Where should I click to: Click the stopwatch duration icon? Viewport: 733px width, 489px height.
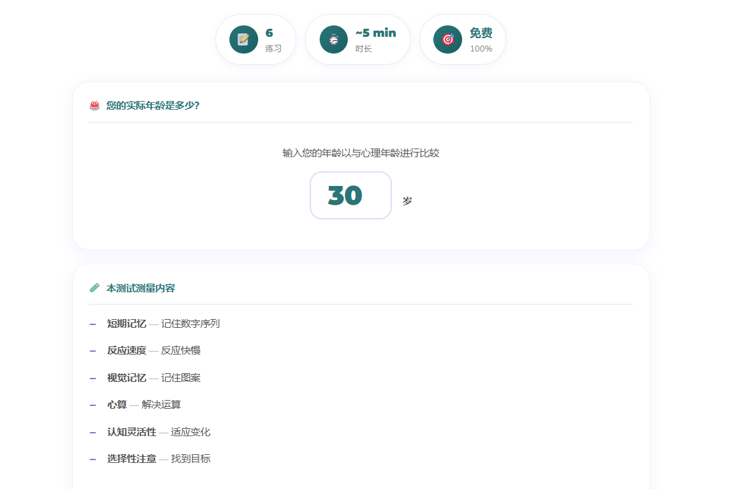click(334, 39)
